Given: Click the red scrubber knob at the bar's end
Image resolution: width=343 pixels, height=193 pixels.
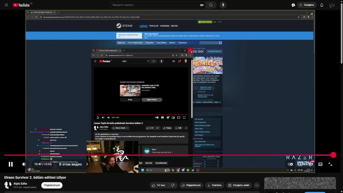Looking at the screenshot, I should 333,155.
